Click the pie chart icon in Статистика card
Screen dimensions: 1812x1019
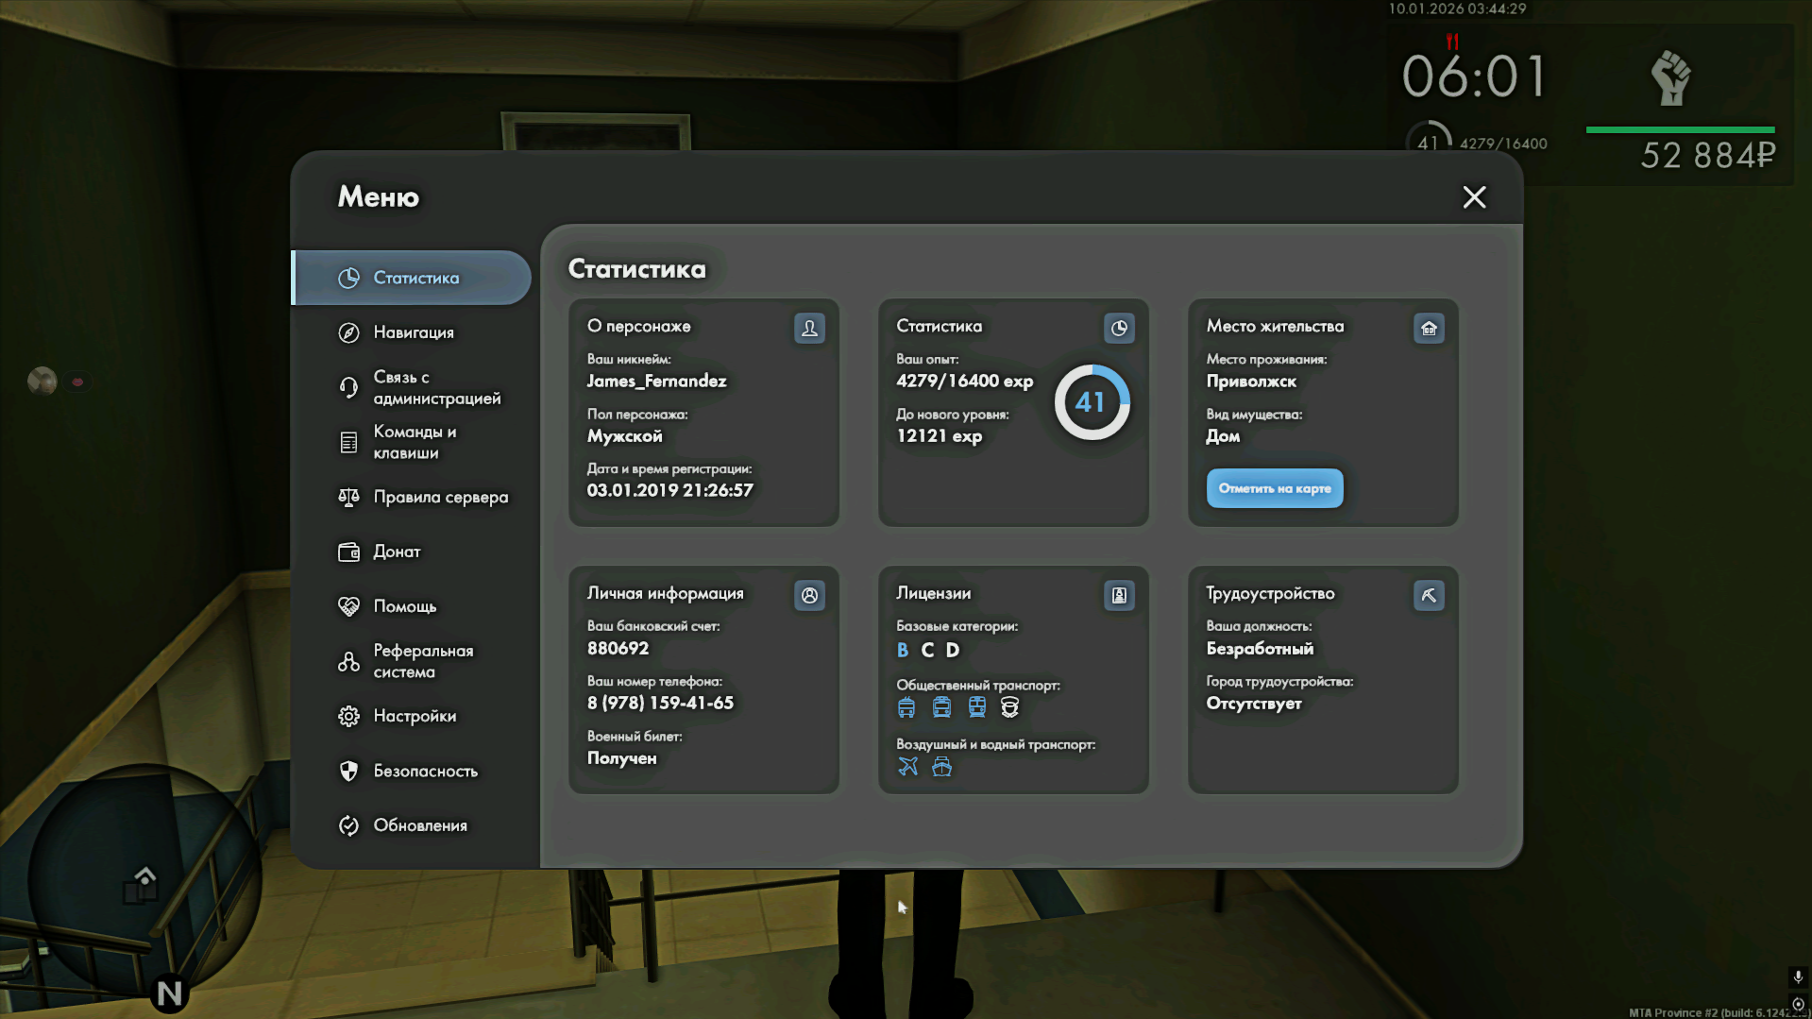(1119, 328)
